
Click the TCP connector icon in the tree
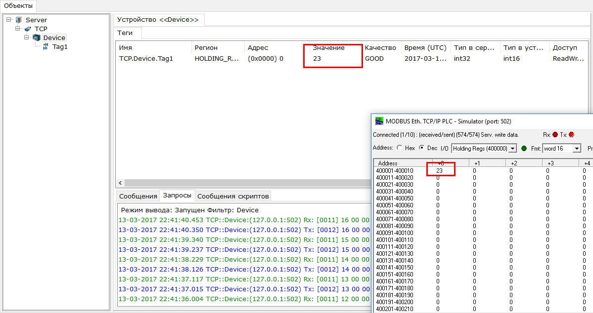point(27,29)
